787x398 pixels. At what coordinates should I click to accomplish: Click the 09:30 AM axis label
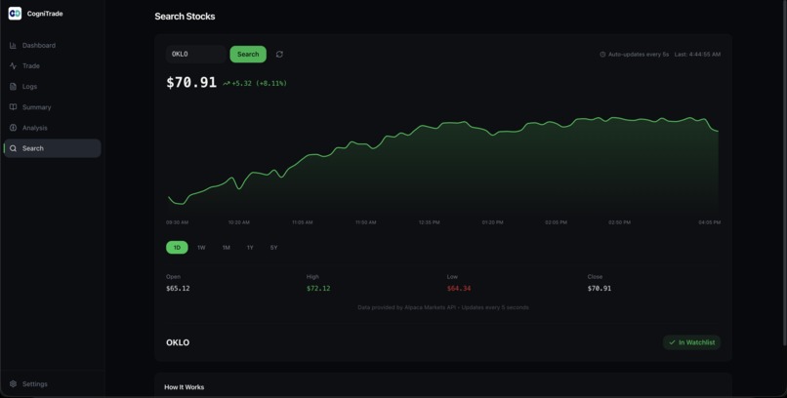pyautogui.click(x=177, y=222)
